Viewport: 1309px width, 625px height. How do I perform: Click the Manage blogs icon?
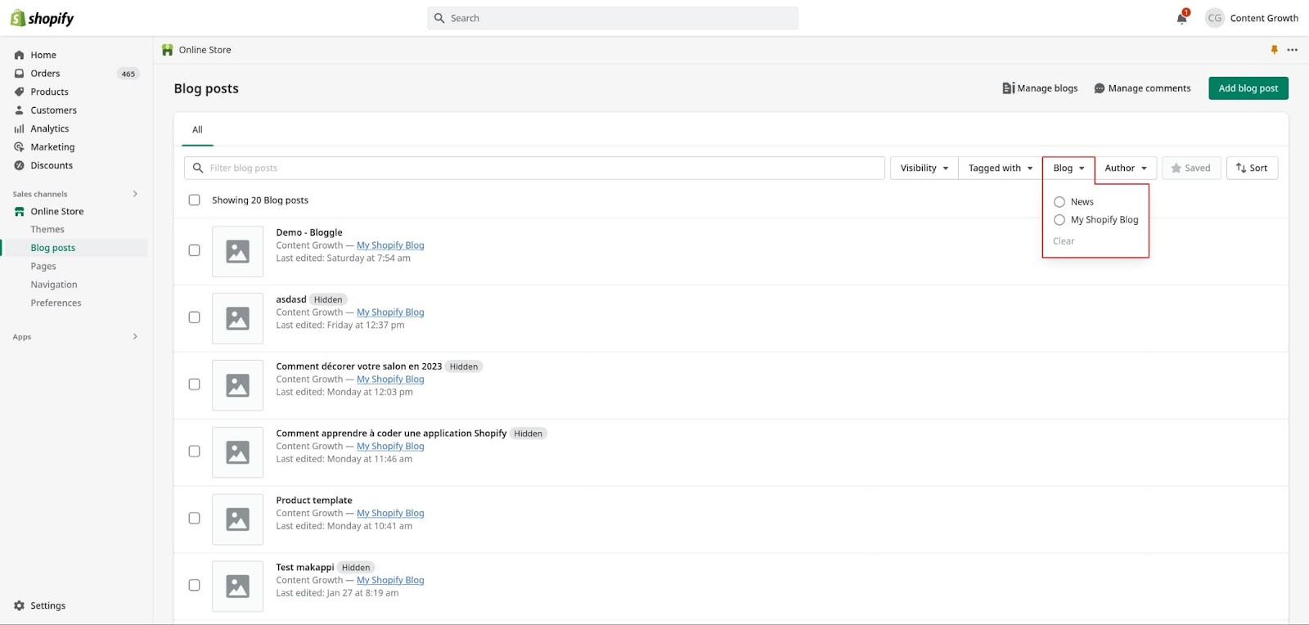pos(1008,88)
